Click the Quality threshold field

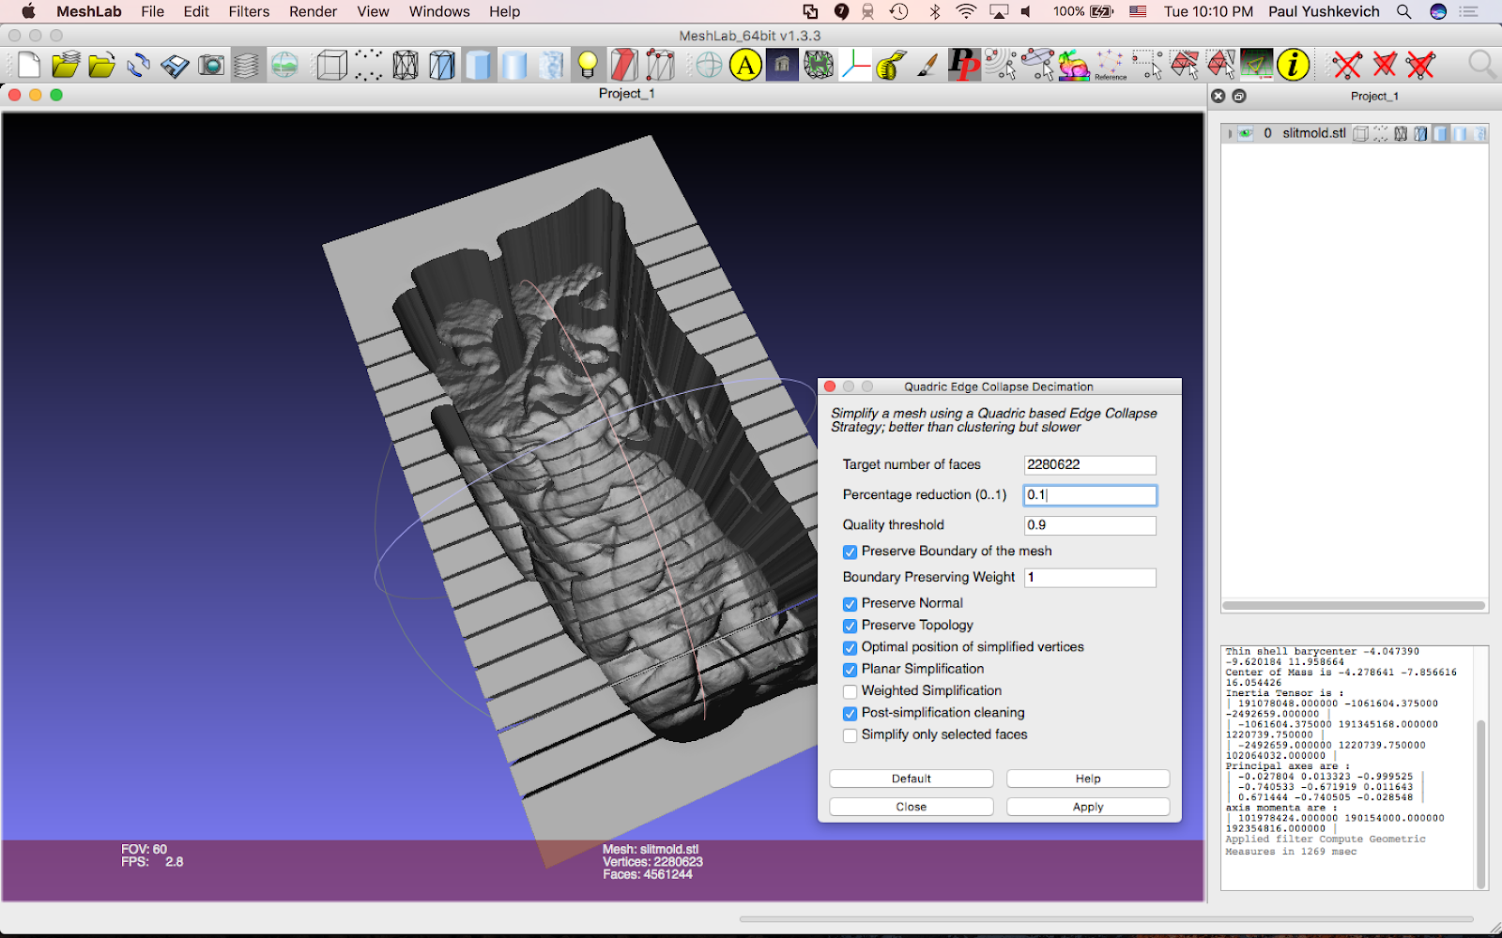1090,525
